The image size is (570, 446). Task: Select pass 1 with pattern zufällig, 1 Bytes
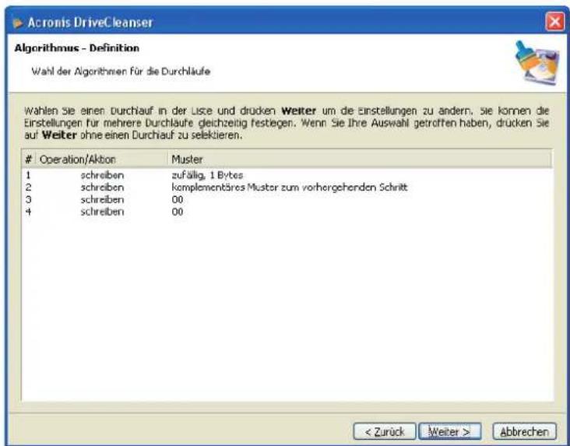pyautogui.click(x=287, y=175)
